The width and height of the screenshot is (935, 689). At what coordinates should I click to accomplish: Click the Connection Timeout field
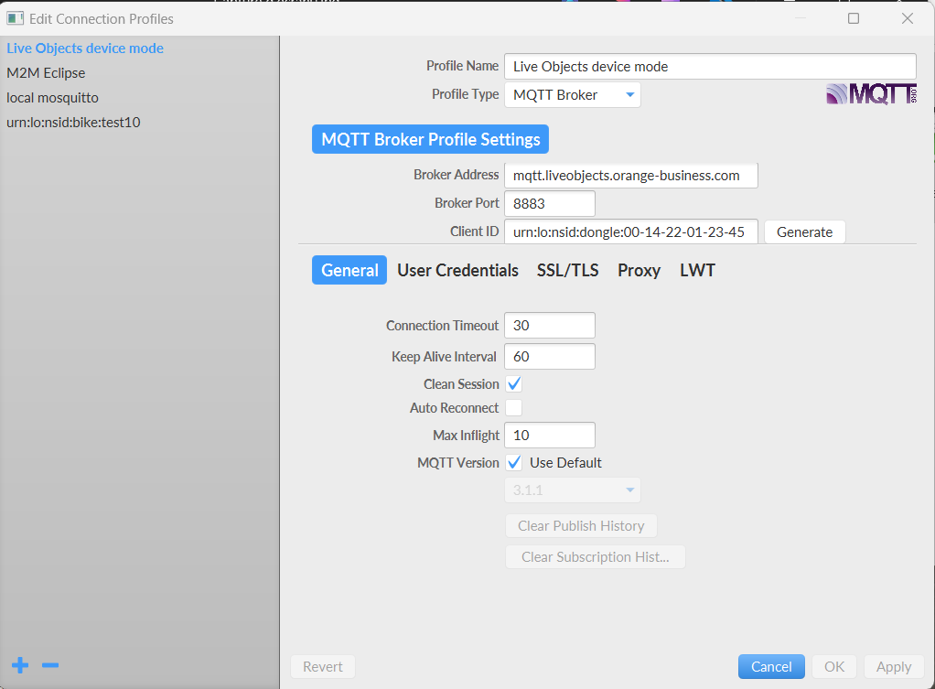coord(550,325)
